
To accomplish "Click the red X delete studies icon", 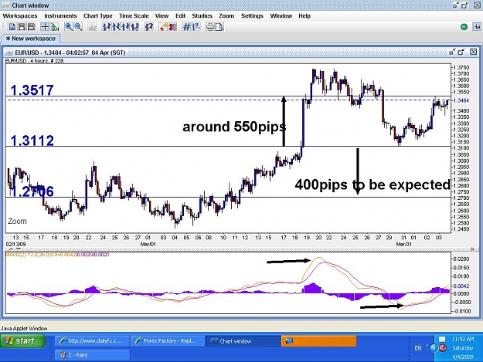I will pyautogui.click(x=172, y=27).
